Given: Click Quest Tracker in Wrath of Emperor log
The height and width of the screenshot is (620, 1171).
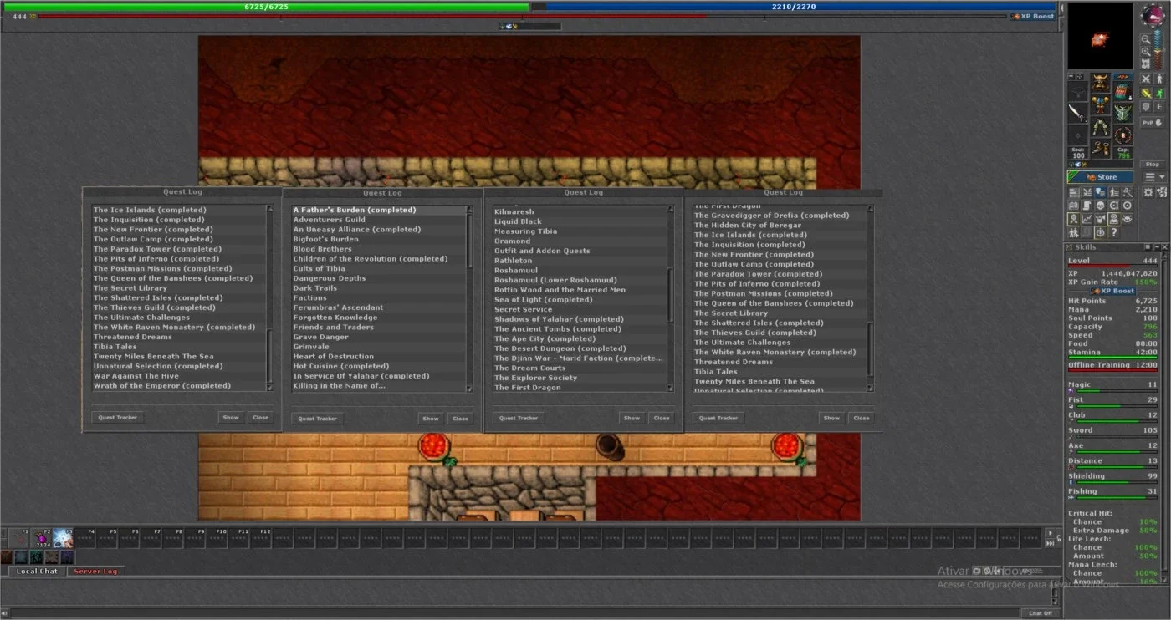Looking at the screenshot, I should pyautogui.click(x=116, y=417).
